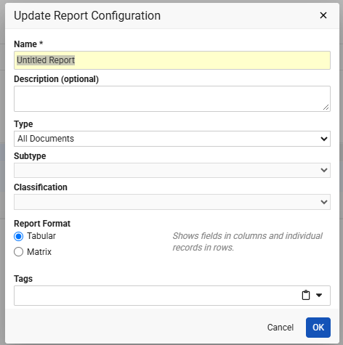Expand the Tags dropdown arrow
Screen dimensions: 343x345
(x=319, y=295)
